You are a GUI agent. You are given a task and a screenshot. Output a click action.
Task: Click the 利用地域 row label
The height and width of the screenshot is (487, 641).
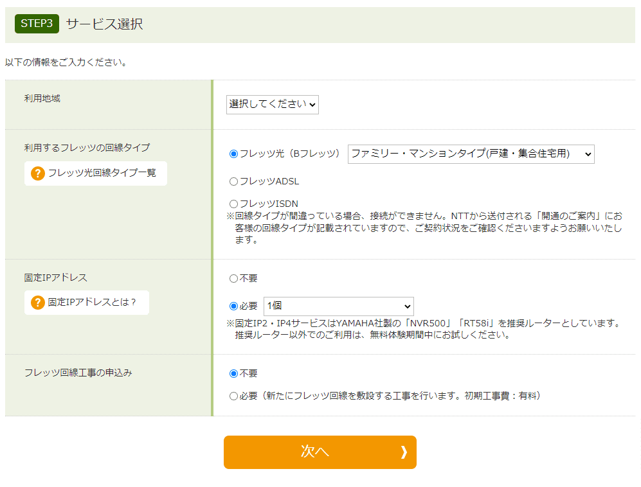coord(42,99)
